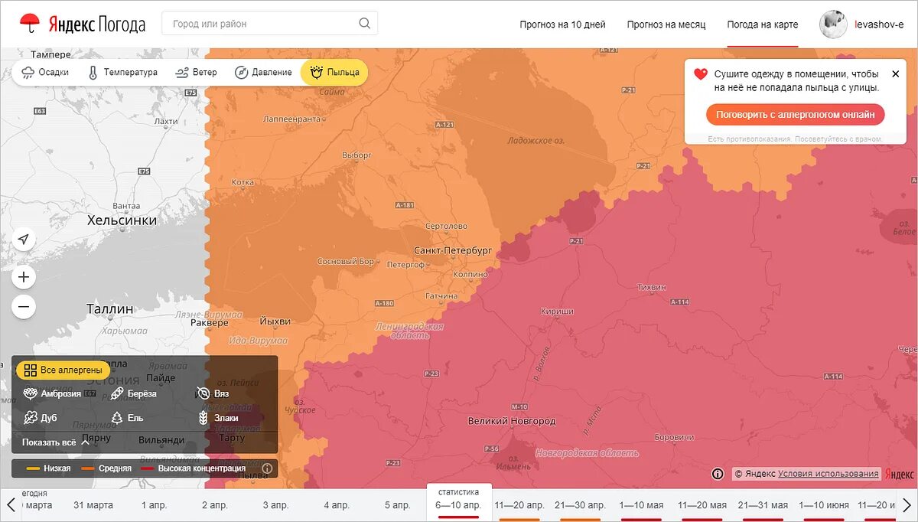918x522 pixels.
Task: Click Великий Новгород label on map
Action: pyautogui.click(x=512, y=421)
